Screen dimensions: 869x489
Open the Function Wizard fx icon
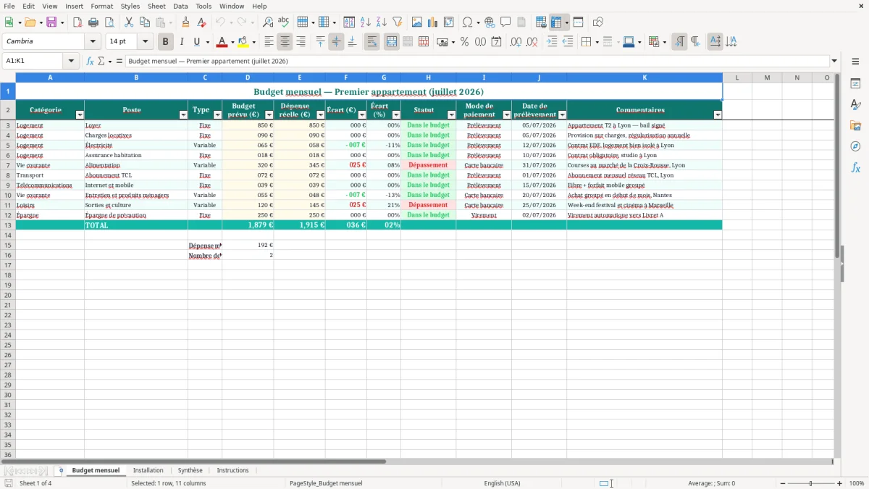click(x=90, y=62)
